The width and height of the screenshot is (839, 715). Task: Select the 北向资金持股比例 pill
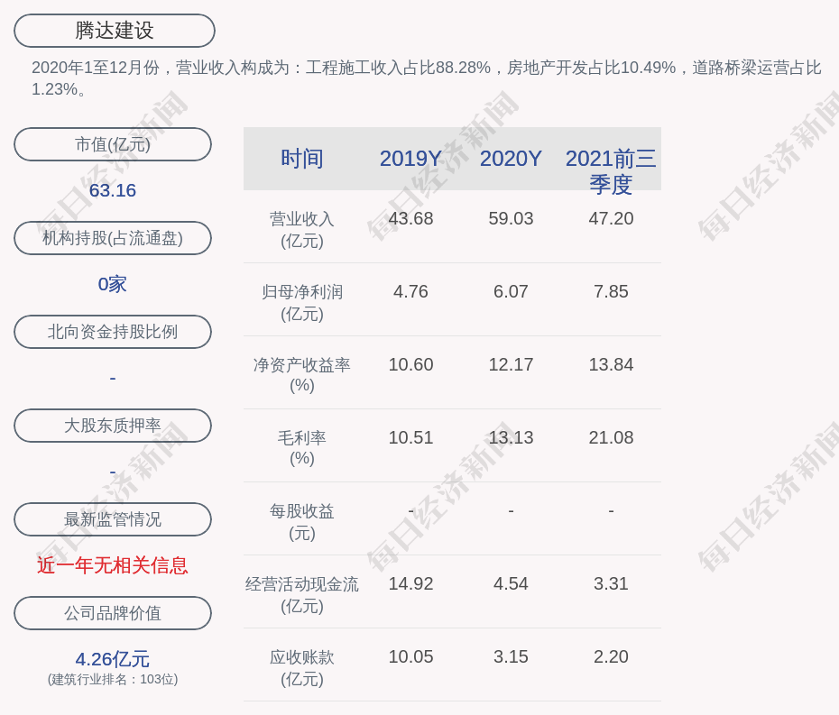click(x=113, y=332)
